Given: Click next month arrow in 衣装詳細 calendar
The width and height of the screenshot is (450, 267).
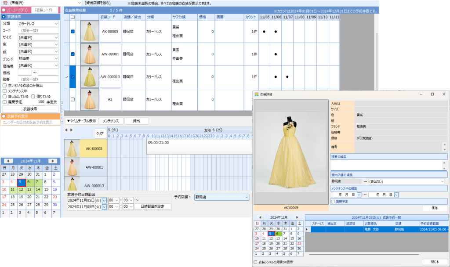Looking at the screenshot, I should tap(297, 217).
